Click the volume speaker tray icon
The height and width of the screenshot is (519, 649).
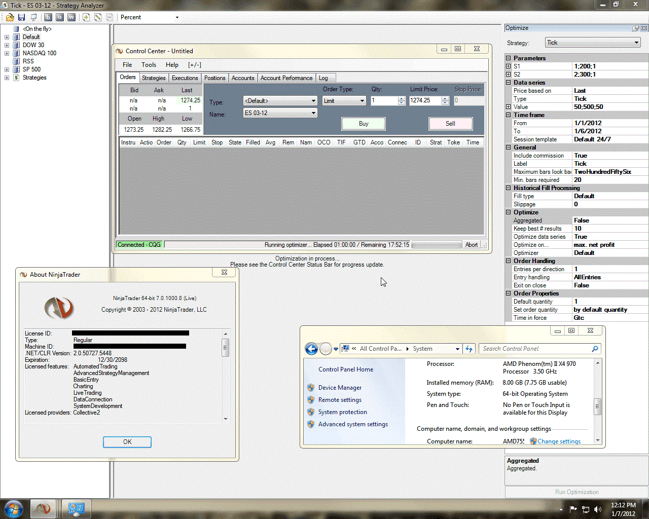(x=598, y=509)
